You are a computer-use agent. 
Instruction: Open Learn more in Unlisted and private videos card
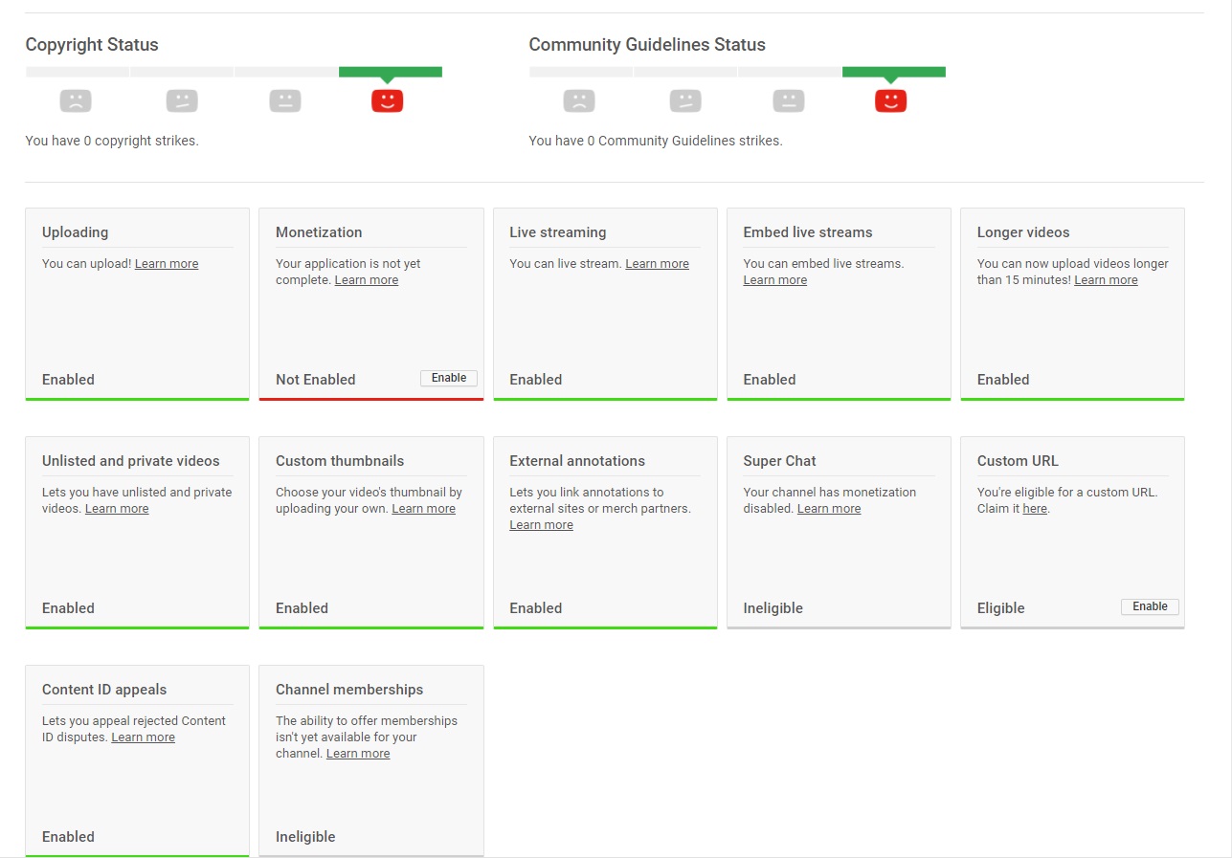pyautogui.click(x=117, y=509)
